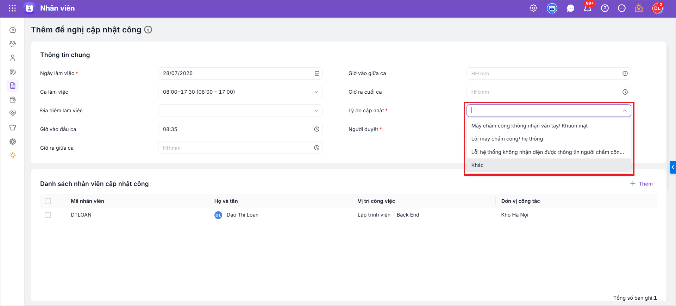Expand the blue side panel arrow tab
Screen dimensions: 676x306
(672, 167)
